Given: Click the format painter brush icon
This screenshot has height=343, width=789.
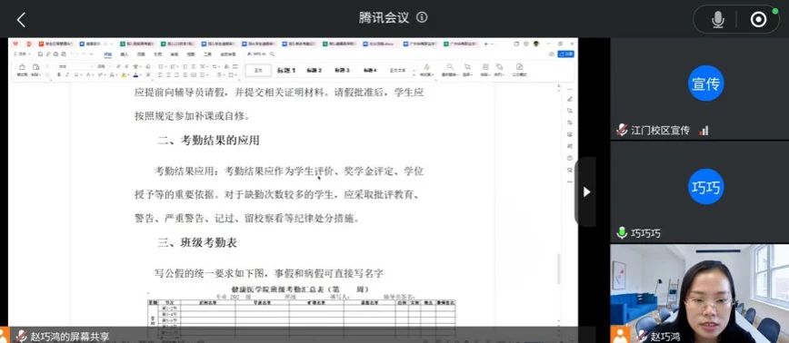Looking at the screenshot, I should pos(22,67).
